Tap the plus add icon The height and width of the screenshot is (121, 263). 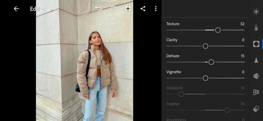coord(128,9)
